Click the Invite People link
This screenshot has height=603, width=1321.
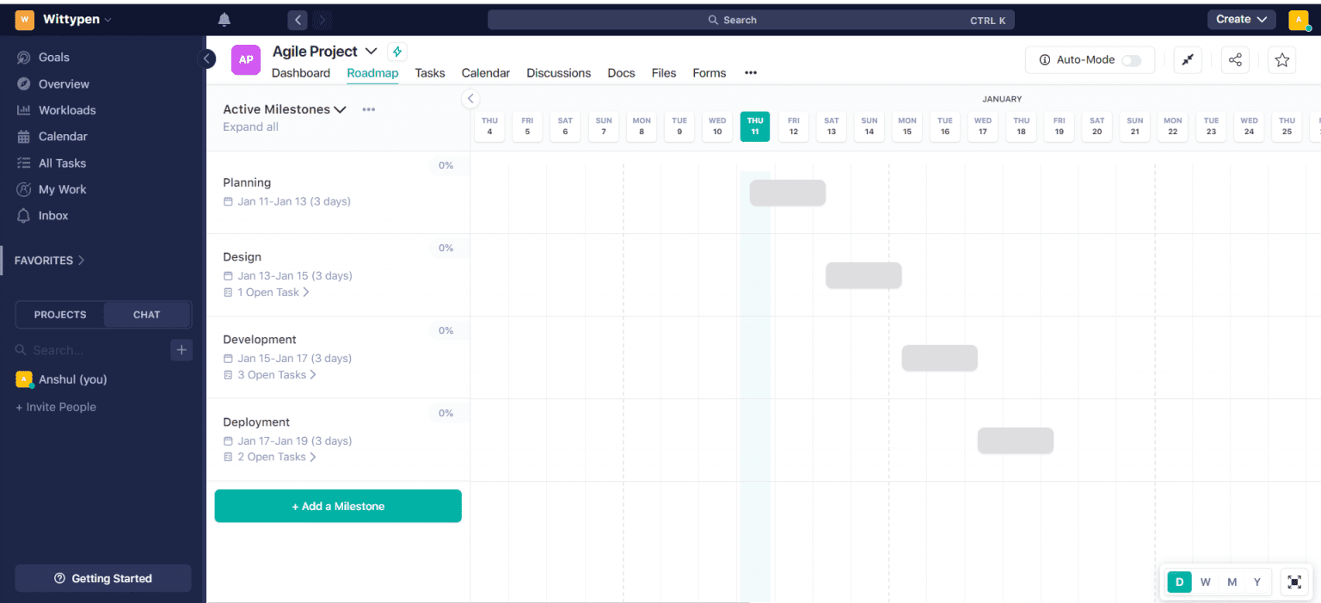pyautogui.click(x=56, y=407)
